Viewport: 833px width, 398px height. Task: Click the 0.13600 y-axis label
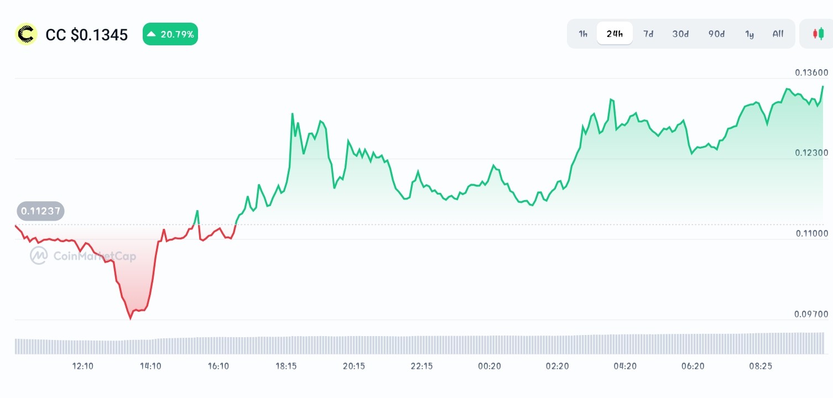pyautogui.click(x=811, y=72)
